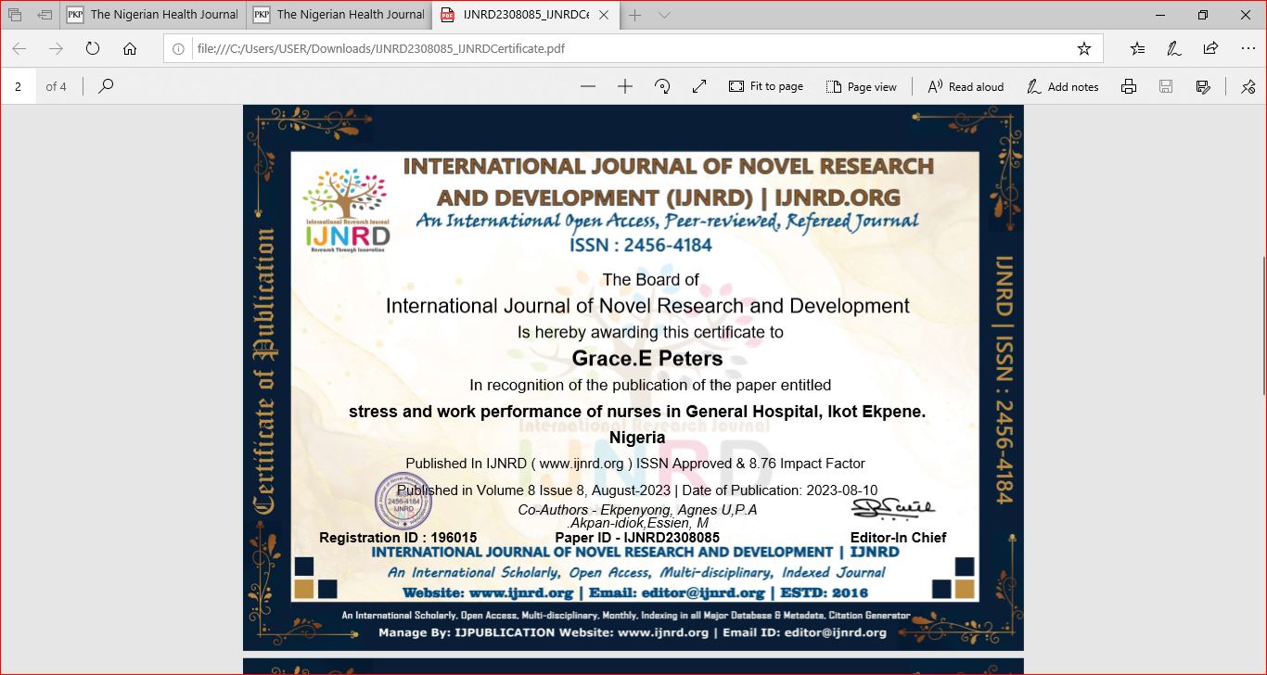Toggle Fit to page view
1267x675 pixels.
[x=766, y=86]
